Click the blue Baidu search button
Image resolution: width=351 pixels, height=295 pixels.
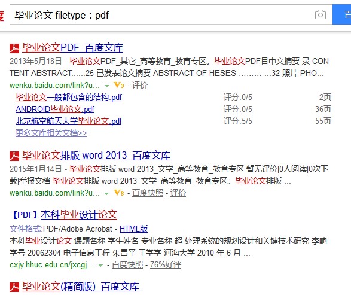[342, 14]
